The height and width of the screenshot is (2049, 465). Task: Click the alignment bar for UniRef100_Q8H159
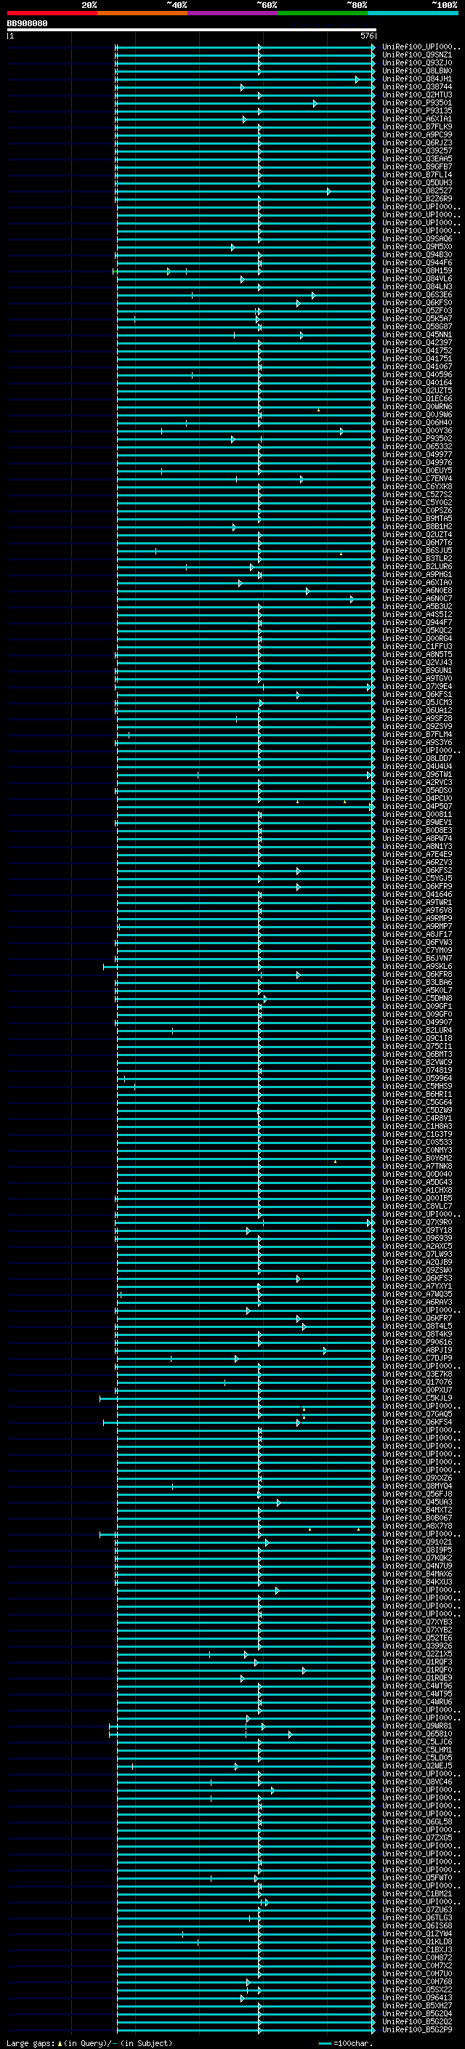(x=244, y=271)
